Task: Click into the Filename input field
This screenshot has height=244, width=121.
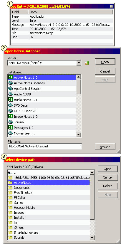Action: point(44,147)
